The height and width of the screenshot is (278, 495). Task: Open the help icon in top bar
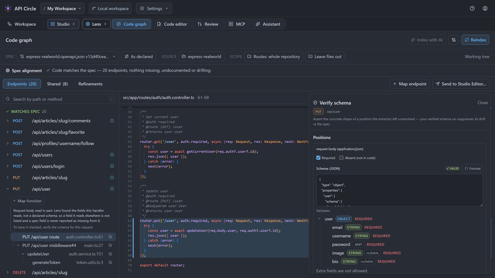pos(472,8)
